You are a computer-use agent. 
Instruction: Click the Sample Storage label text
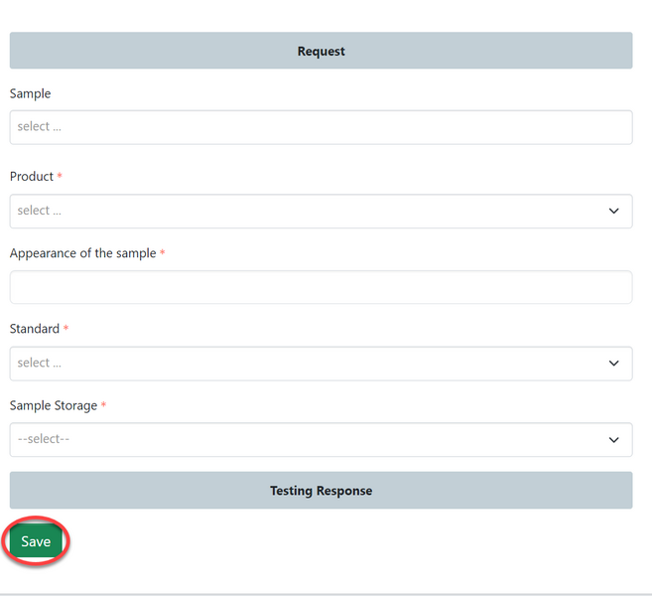(54, 405)
